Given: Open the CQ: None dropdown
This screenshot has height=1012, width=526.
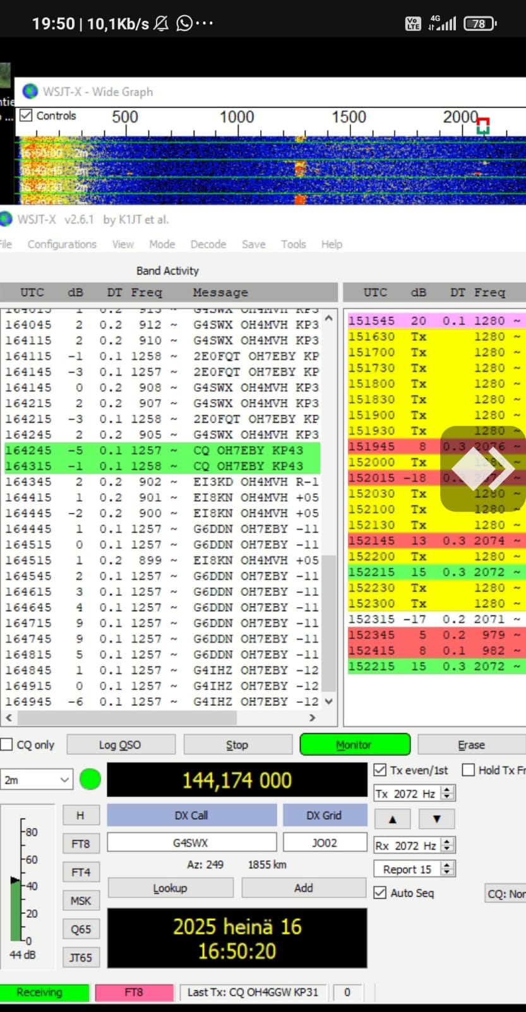Looking at the screenshot, I should click(505, 894).
